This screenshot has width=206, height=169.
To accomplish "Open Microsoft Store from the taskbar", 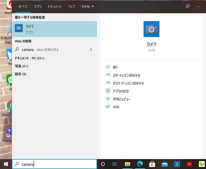I will point(152,164).
